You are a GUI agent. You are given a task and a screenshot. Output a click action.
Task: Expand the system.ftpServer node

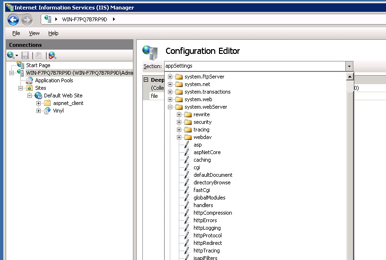pos(170,77)
